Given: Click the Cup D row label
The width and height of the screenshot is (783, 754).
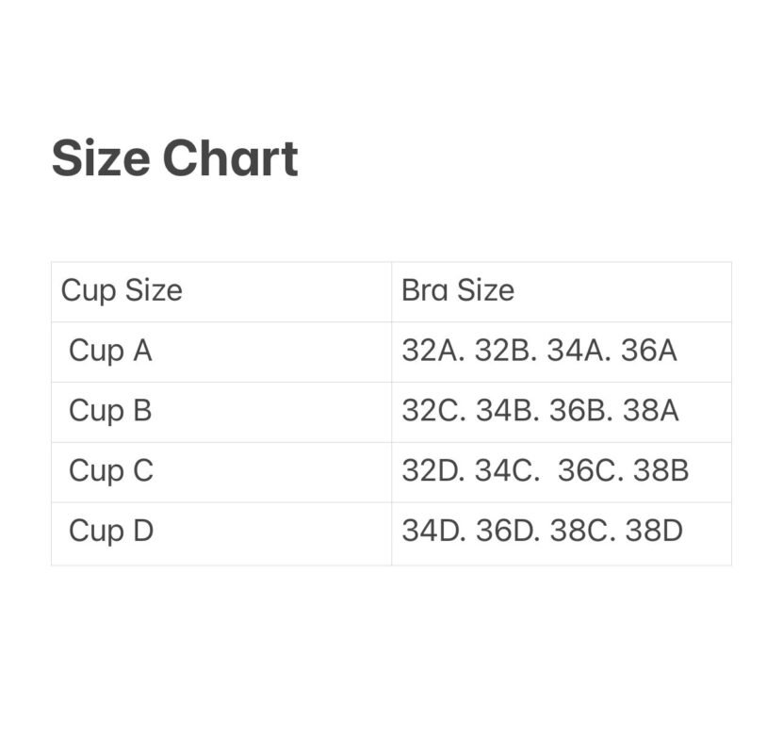Looking at the screenshot, I should coord(110,531).
